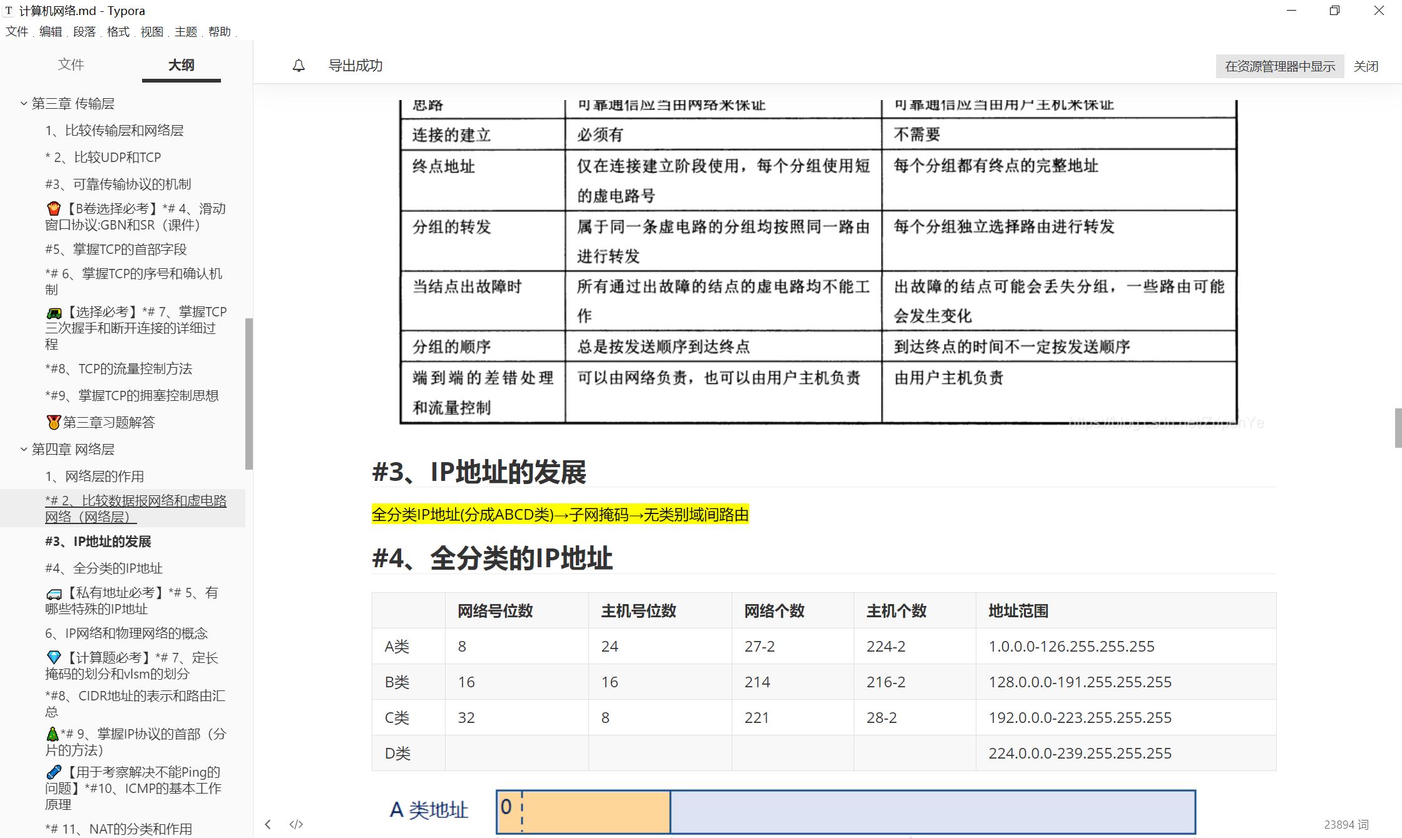Go to ICMP的基本工作原理 outline entry
The height and width of the screenshot is (838, 1402).
pos(133,789)
